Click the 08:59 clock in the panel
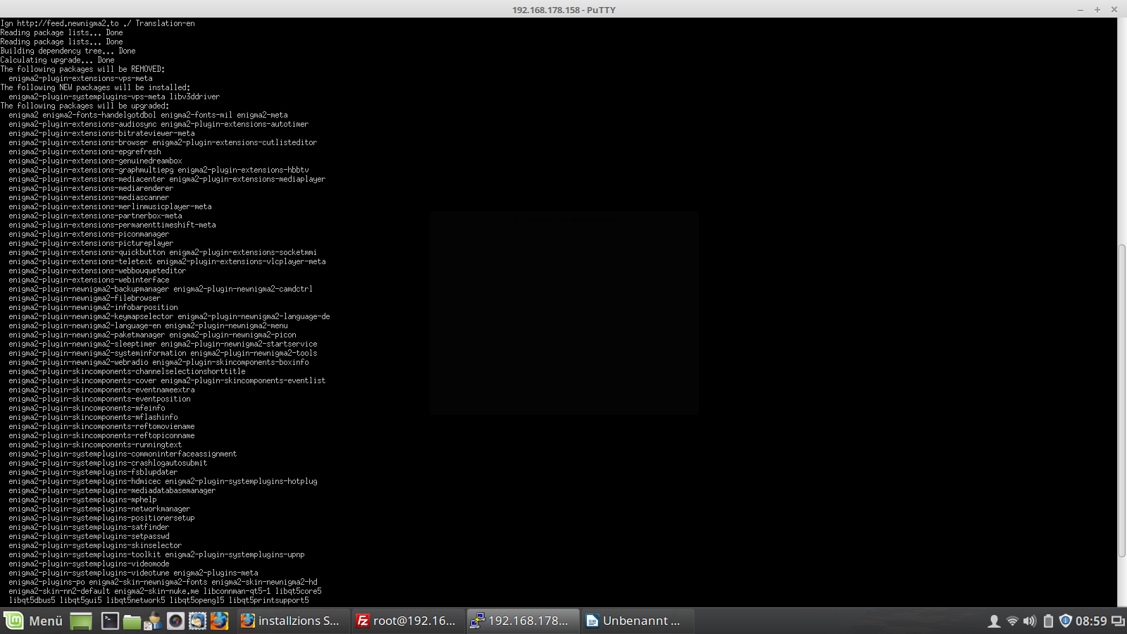 pos(1091,621)
